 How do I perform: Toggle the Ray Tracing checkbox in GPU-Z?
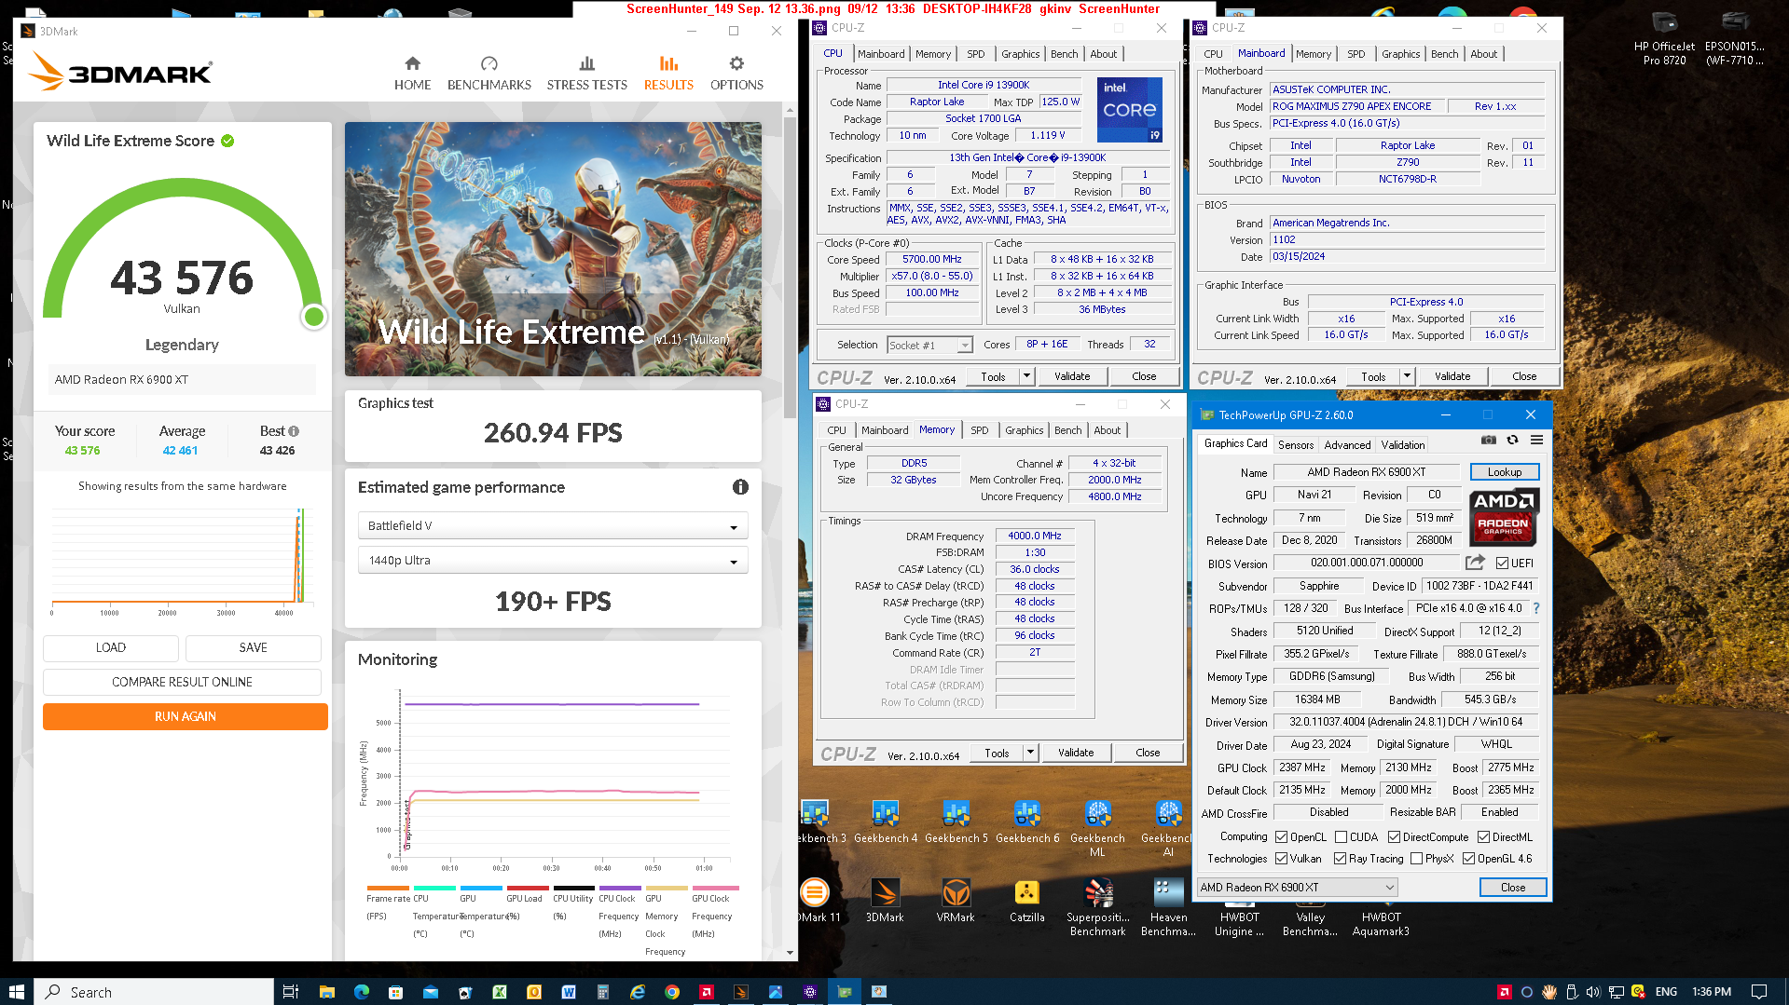1340,858
